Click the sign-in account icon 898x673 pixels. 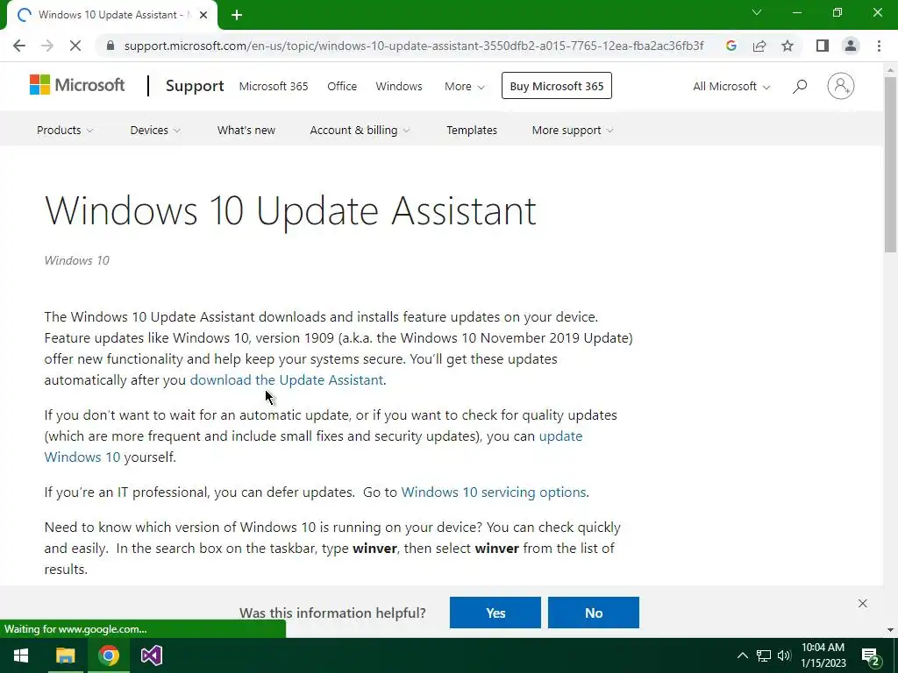pyautogui.click(x=840, y=86)
